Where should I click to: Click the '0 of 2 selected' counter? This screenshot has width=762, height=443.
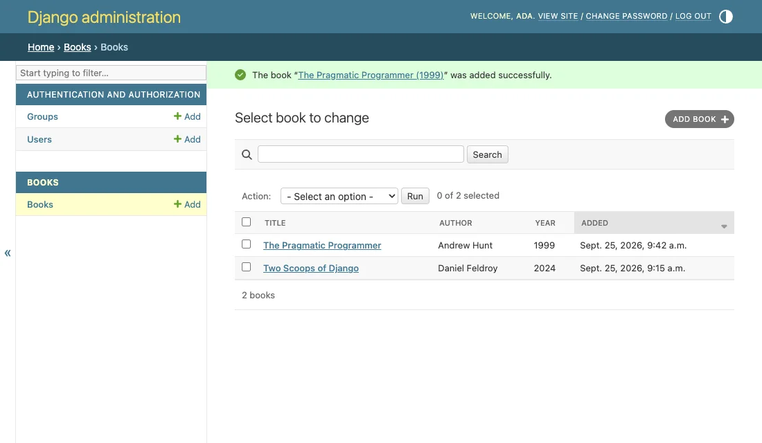pos(468,195)
